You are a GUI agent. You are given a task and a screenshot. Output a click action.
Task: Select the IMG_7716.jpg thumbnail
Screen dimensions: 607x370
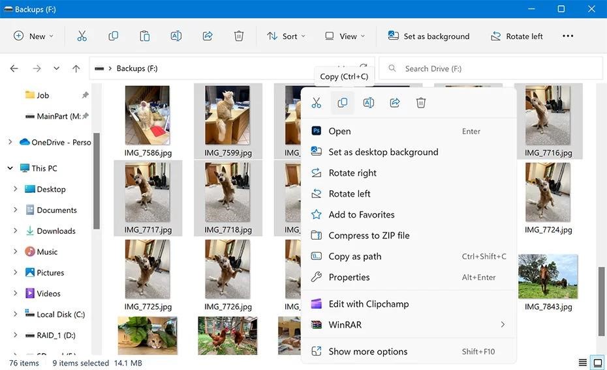(x=548, y=115)
